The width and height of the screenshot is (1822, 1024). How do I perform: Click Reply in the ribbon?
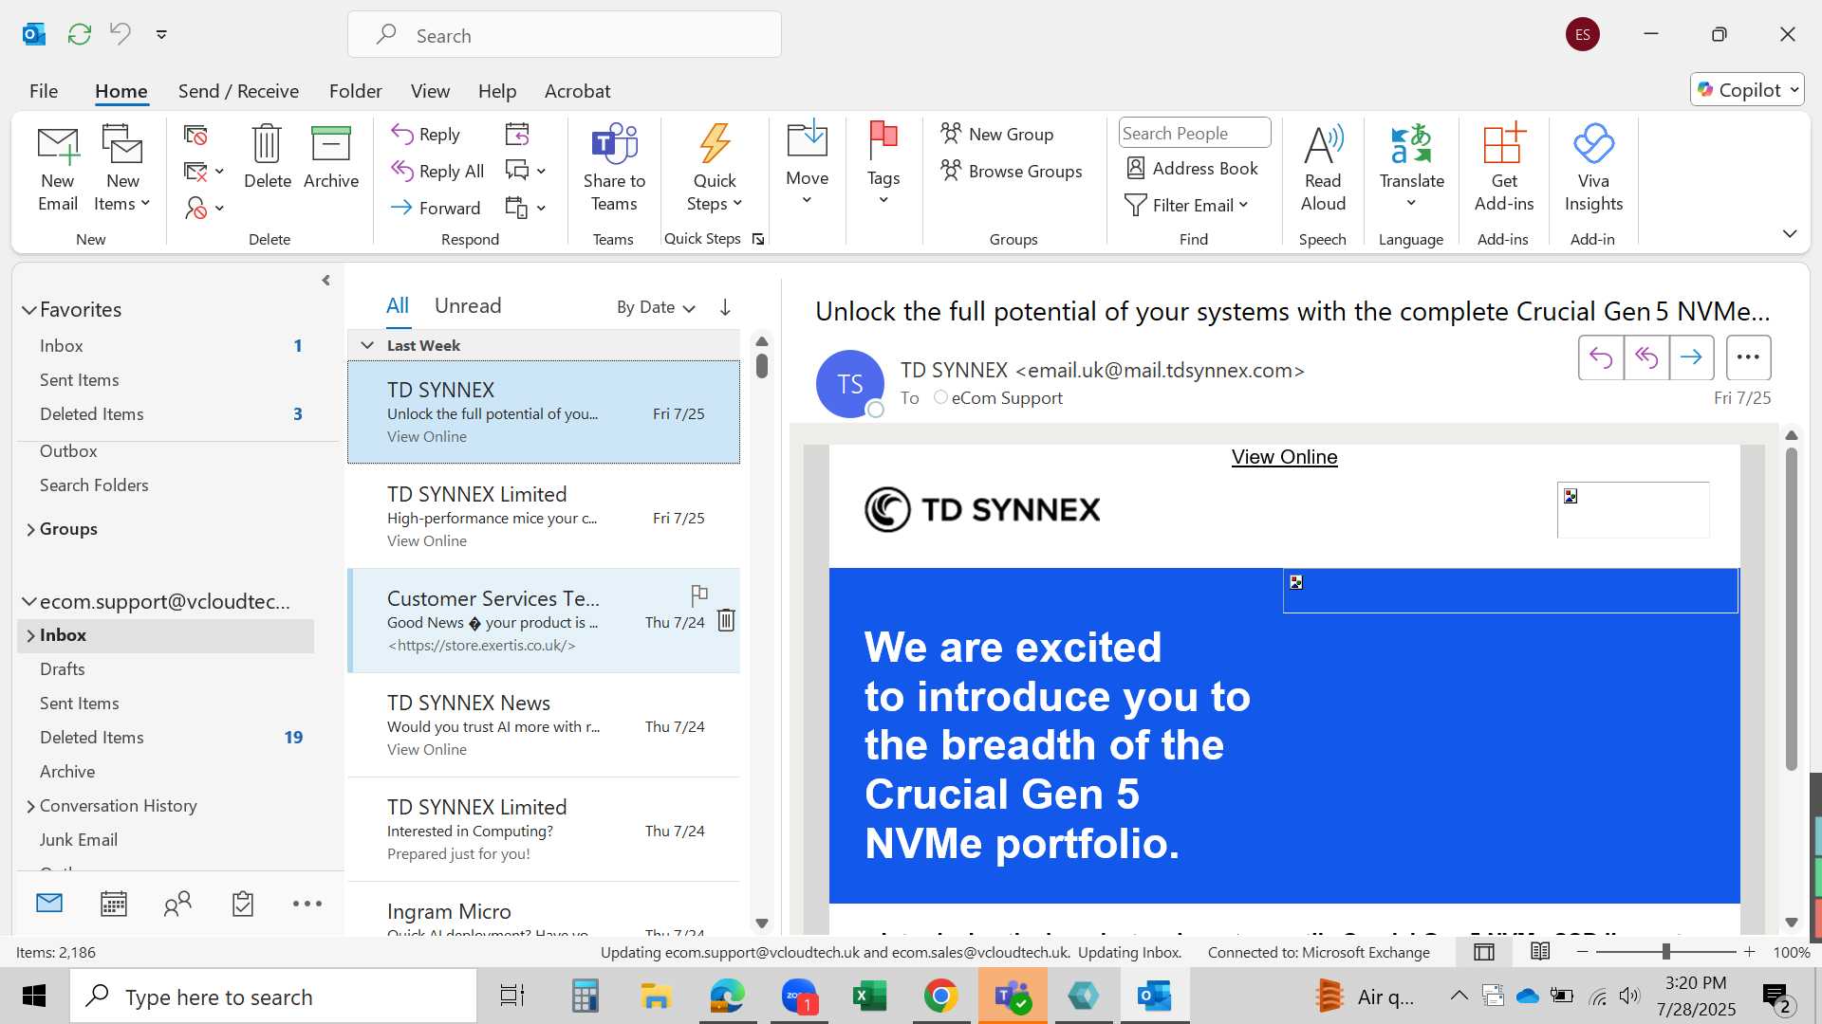426,135
